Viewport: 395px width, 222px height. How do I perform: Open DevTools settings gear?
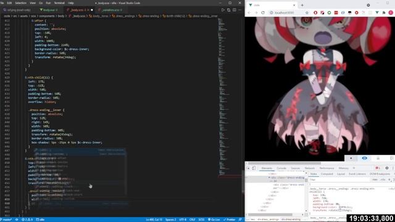(387, 168)
